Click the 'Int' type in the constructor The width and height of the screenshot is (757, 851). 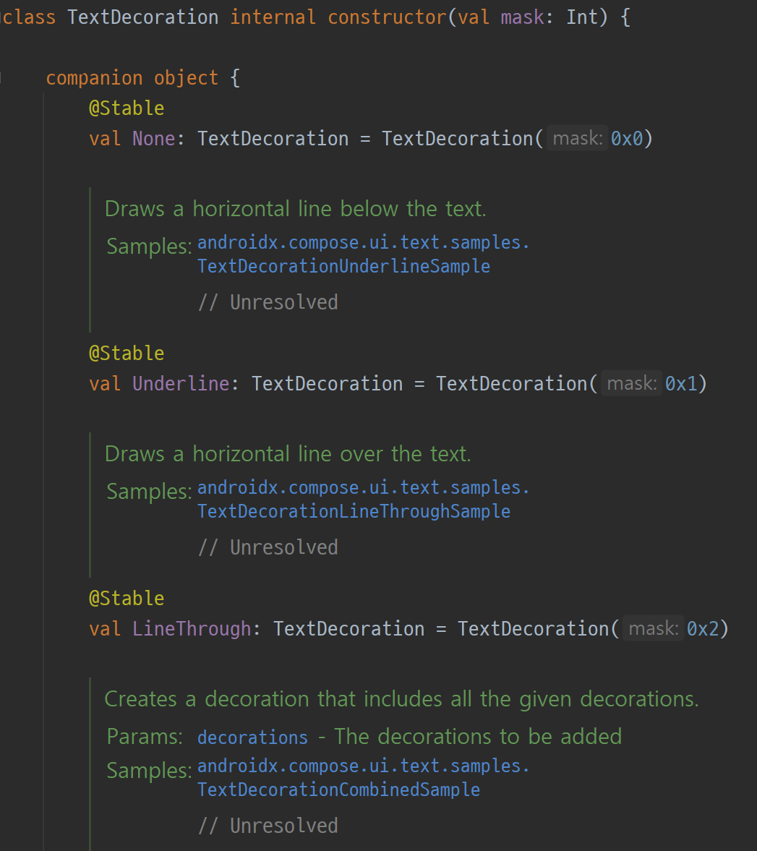click(582, 17)
